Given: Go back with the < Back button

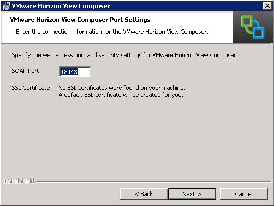Looking at the screenshot, I should [144, 194].
